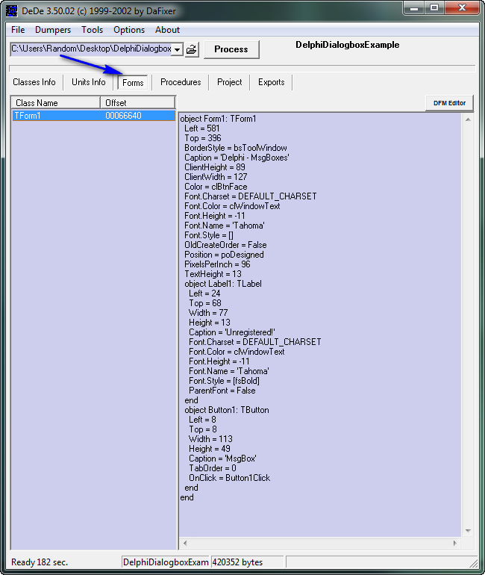Click the 'object Label1: TLabel' line
This screenshot has height=575, width=485.
223,284
